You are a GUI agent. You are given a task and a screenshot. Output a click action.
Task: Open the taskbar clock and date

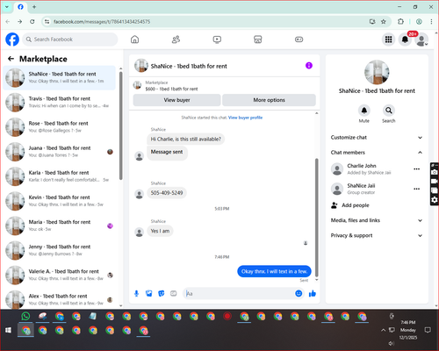[x=408, y=330]
